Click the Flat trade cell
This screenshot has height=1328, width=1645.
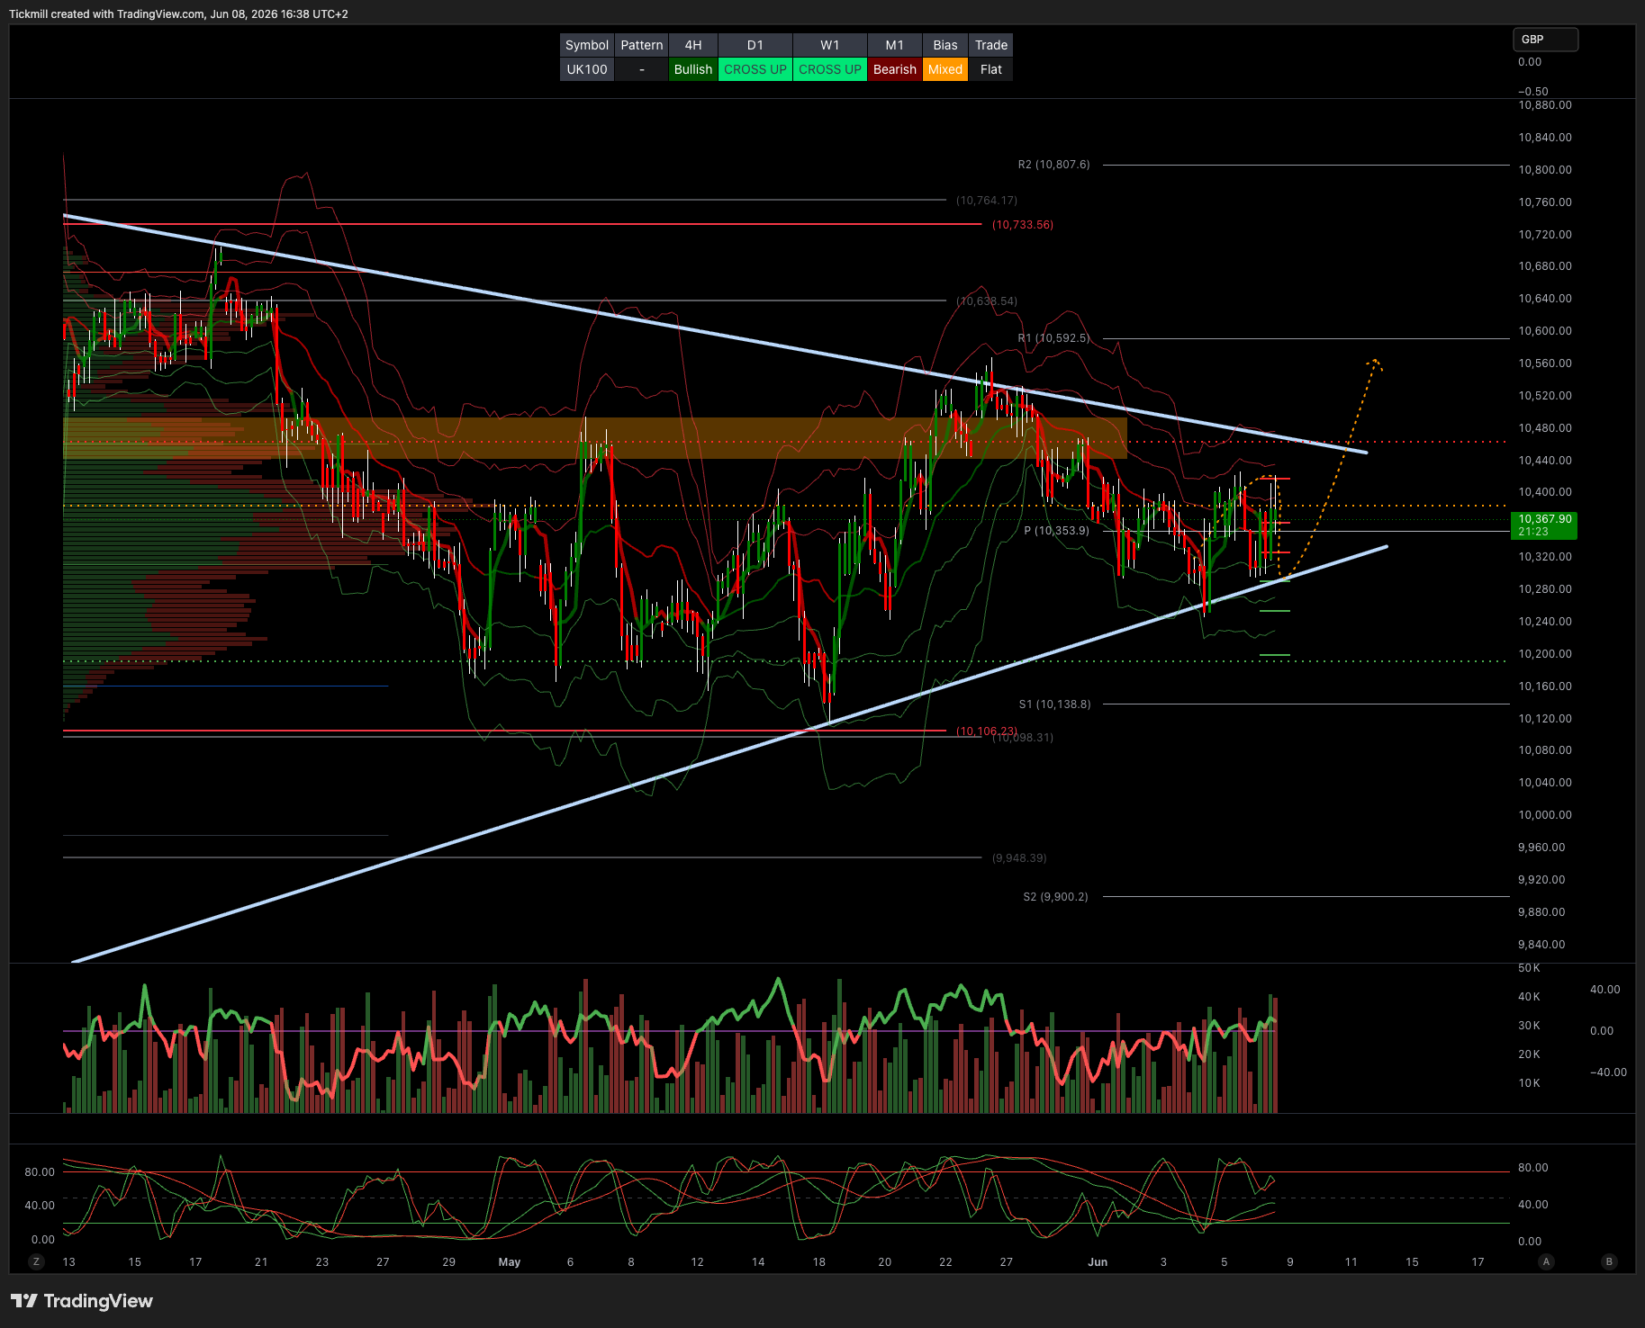(x=991, y=69)
